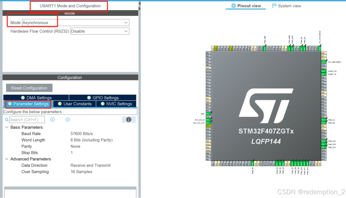
Task: Click the FSMC_NE4 pin on top edge
Action: pyautogui.click(x=265, y=48)
